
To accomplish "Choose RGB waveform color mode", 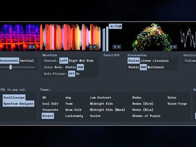I will [80, 67].
